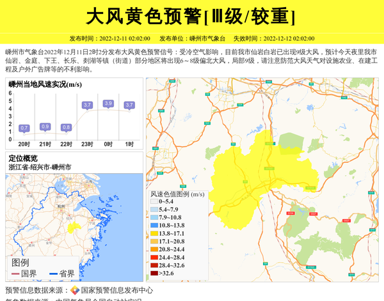This screenshot has width=384, height=301.
Task: Click the 0.9 data label at 21时
Action: pyautogui.click(x=45, y=127)
